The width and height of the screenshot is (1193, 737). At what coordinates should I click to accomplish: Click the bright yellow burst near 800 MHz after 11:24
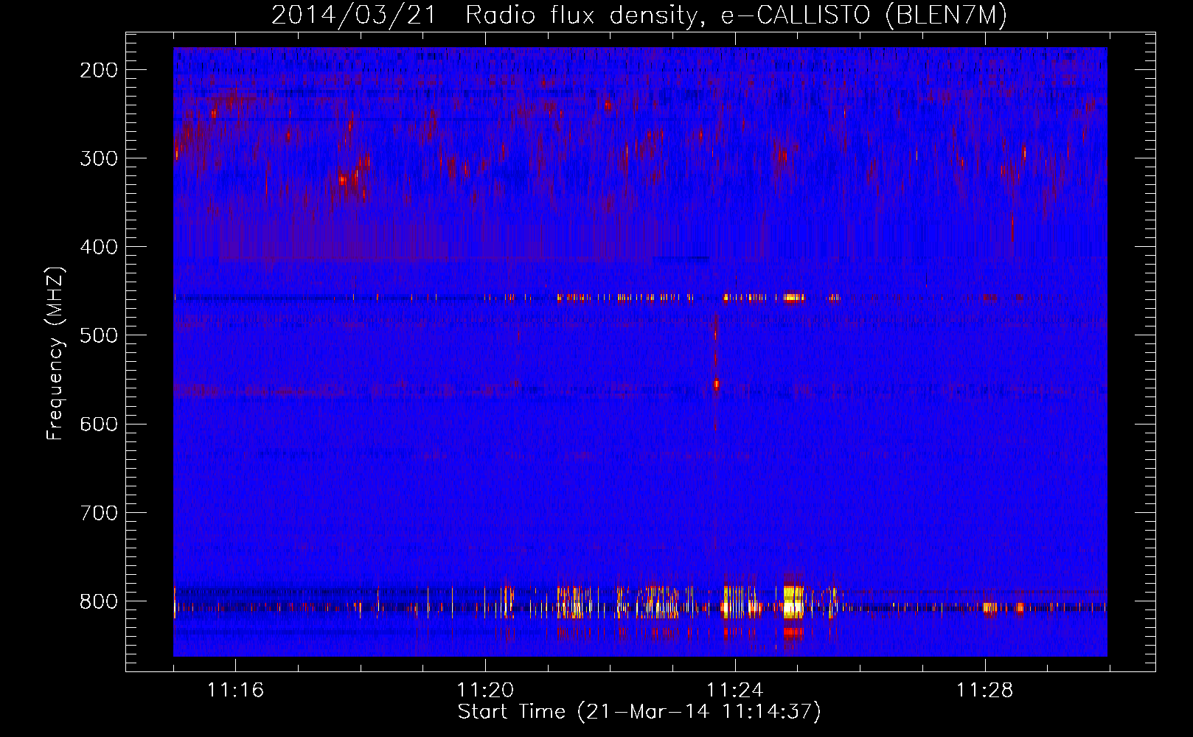pyautogui.click(x=793, y=601)
